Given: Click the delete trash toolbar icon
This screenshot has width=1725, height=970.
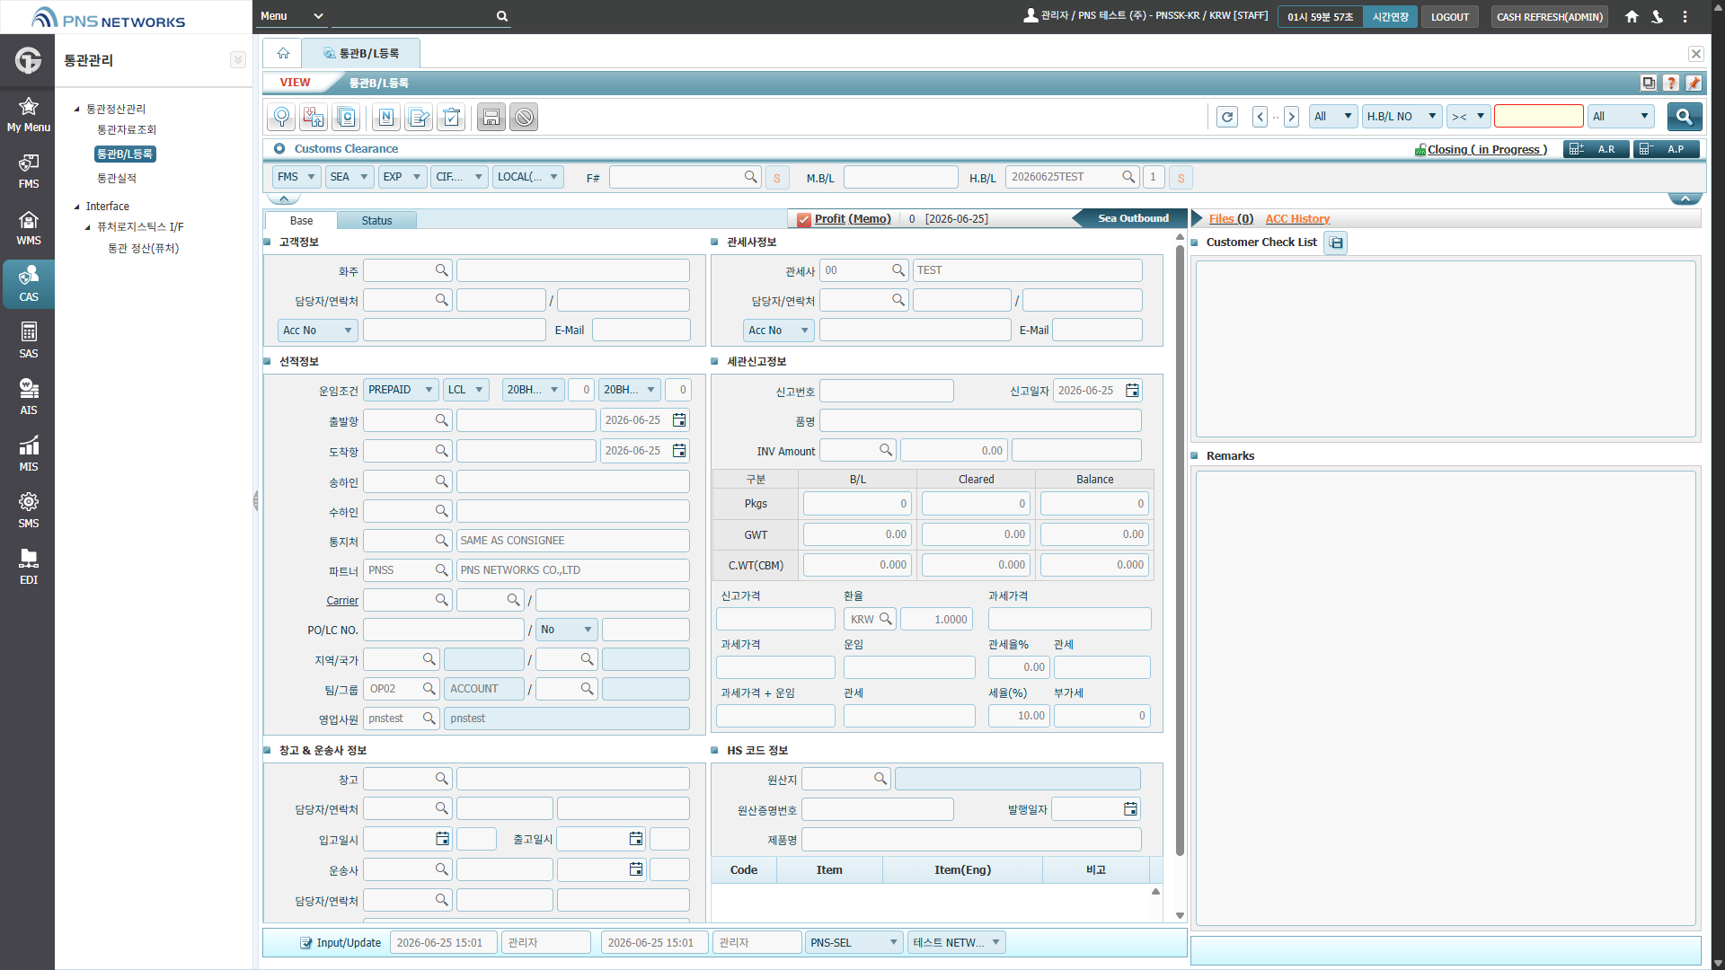Looking at the screenshot, I should (x=451, y=117).
